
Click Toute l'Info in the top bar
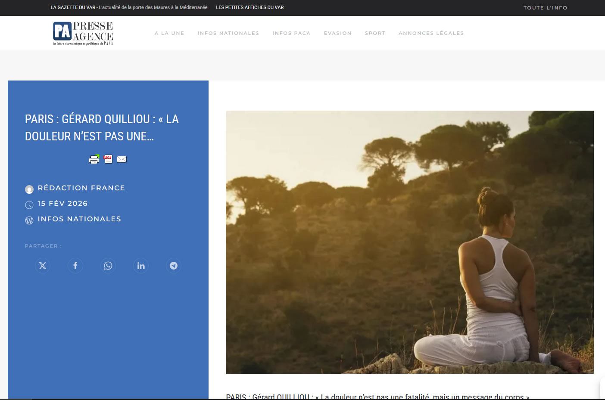(545, 7)
